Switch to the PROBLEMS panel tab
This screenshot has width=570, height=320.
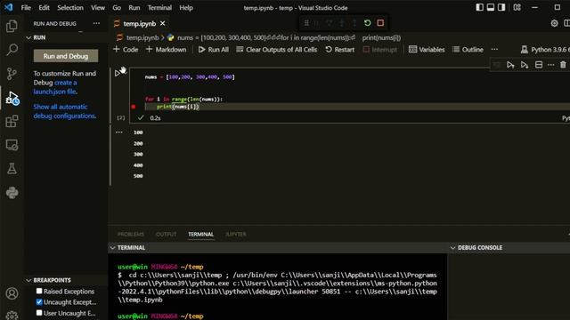click(131, 235)
